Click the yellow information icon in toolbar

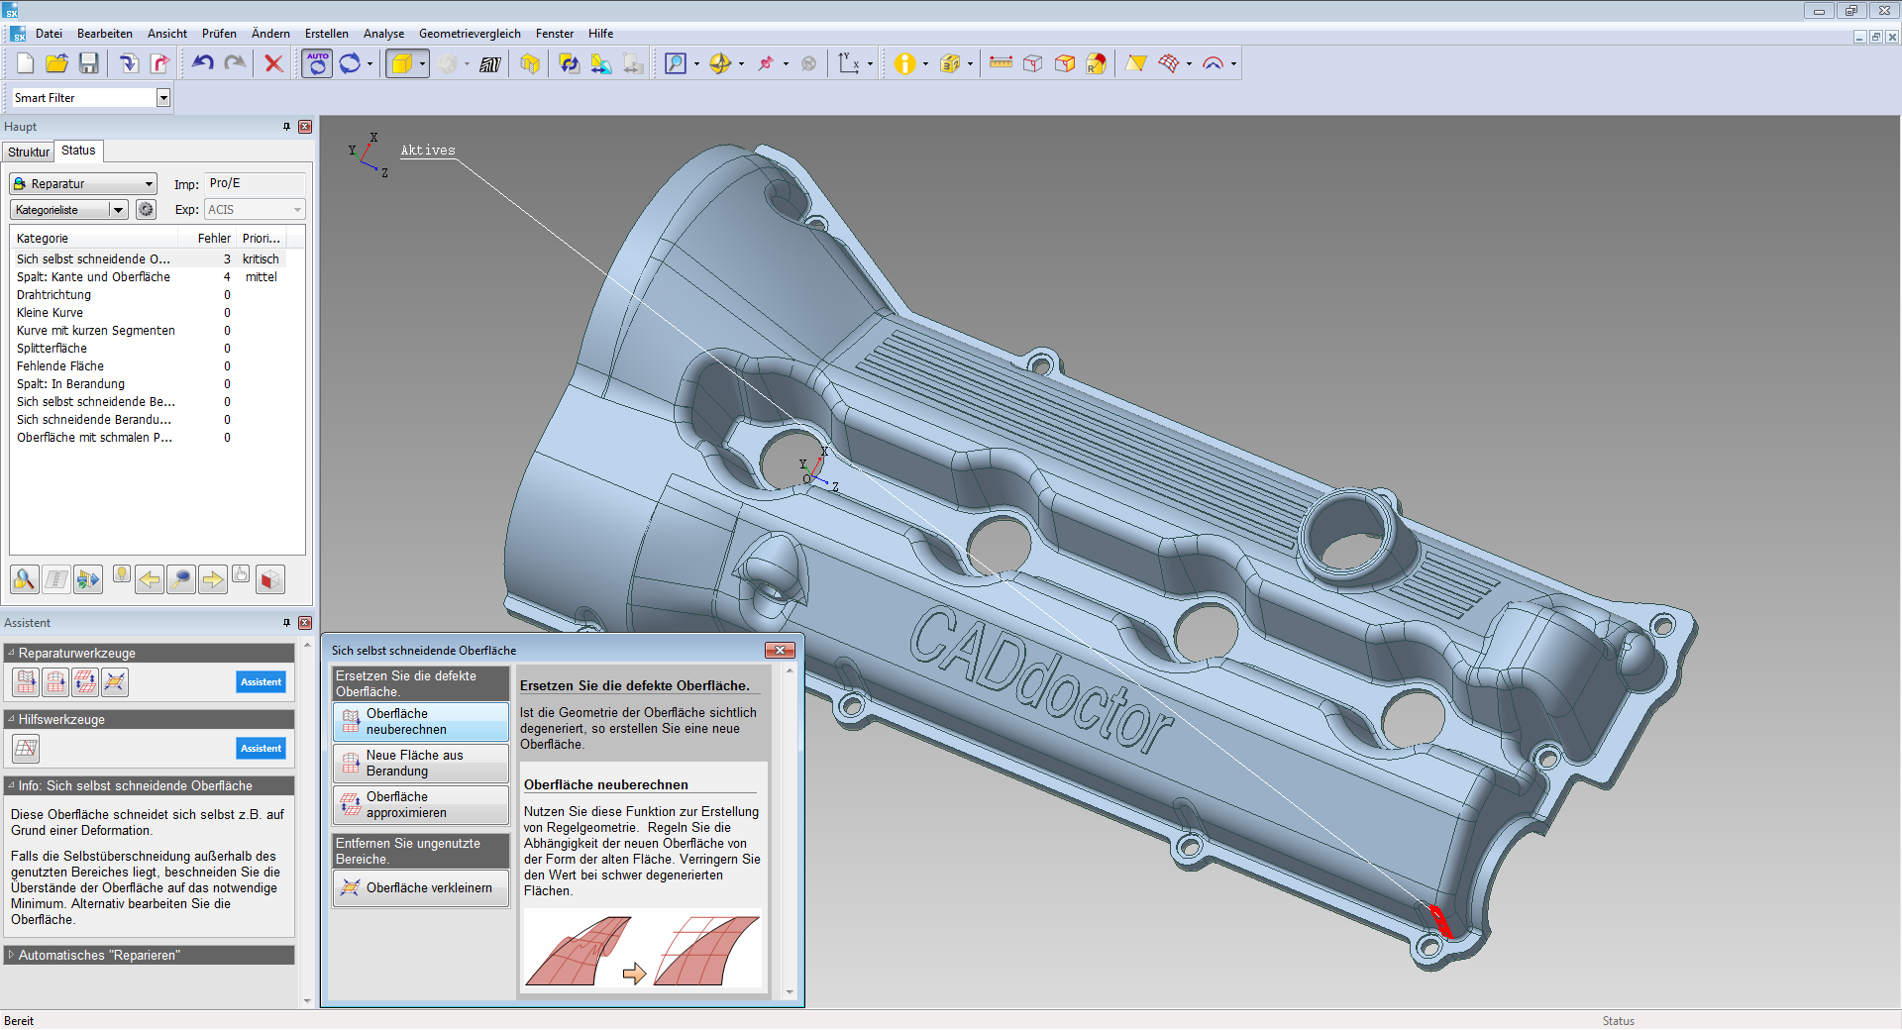pyautogui.click(x=903, y=64)
